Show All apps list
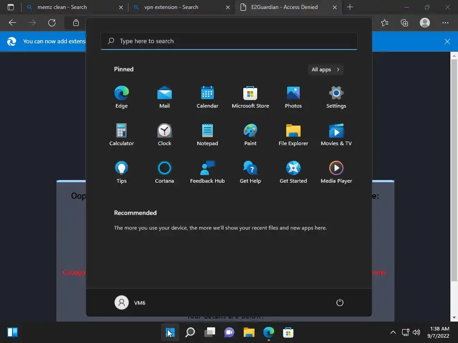 326,69
